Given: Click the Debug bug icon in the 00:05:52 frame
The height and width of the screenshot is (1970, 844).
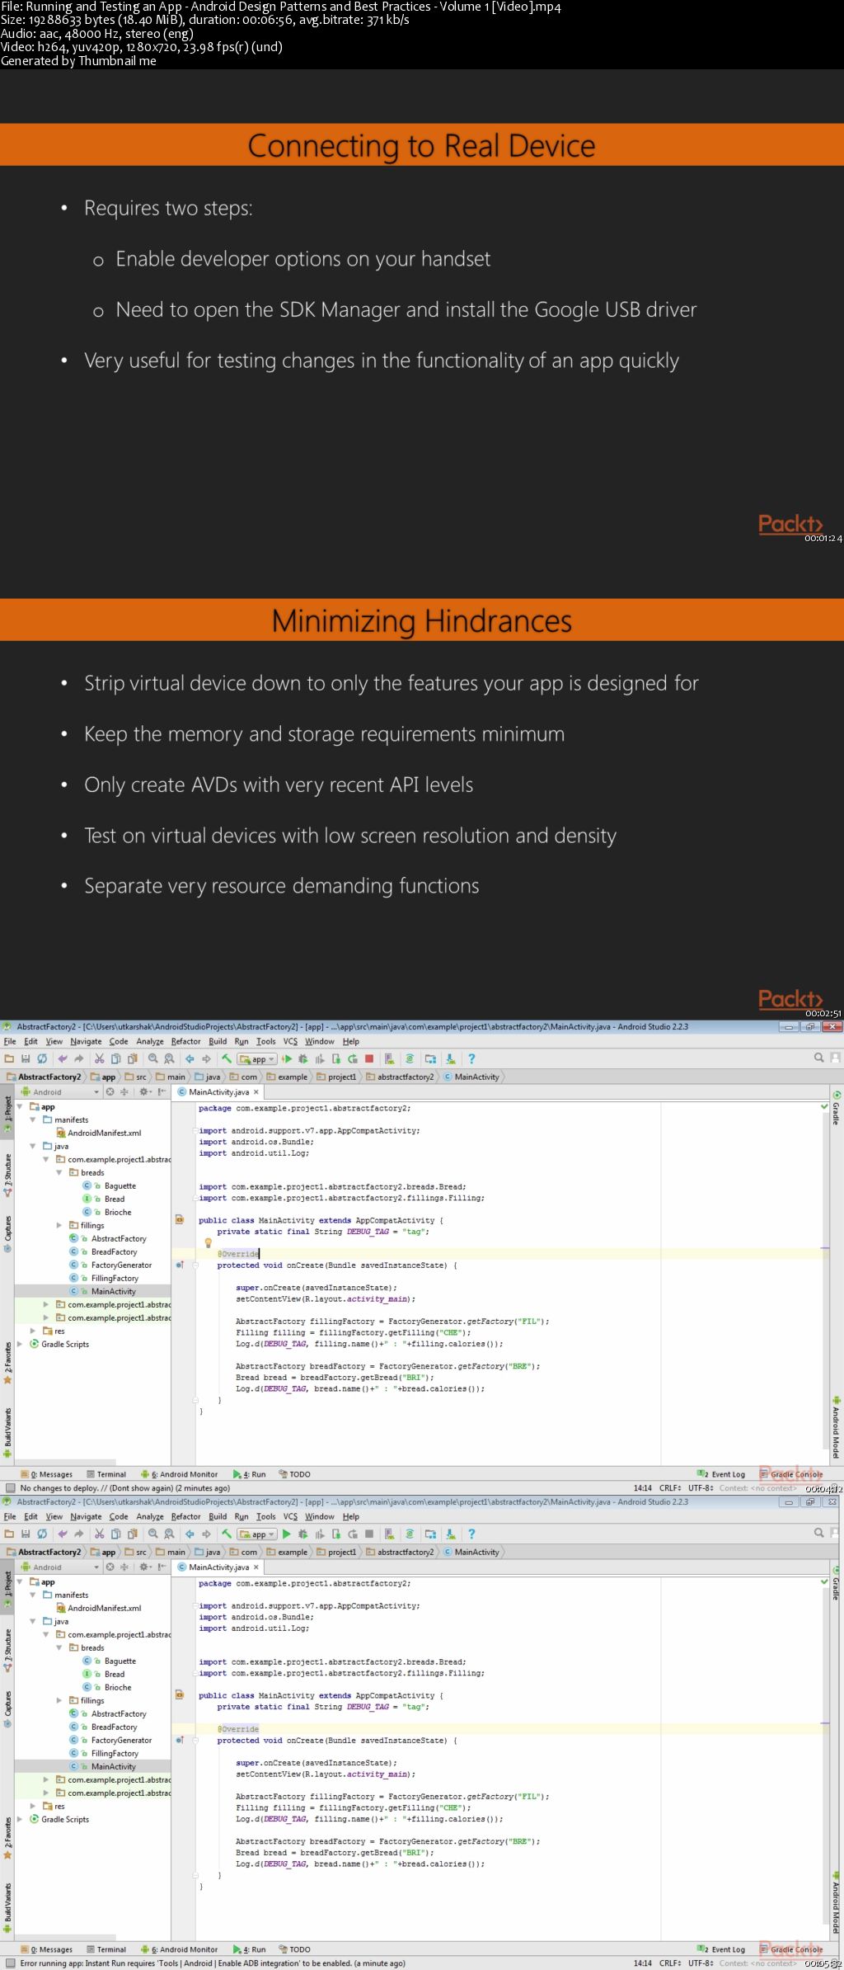Looking at the screenshot, I should tap(302, 1534).
